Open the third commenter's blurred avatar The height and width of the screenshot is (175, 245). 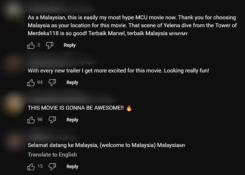coord(13,103)
